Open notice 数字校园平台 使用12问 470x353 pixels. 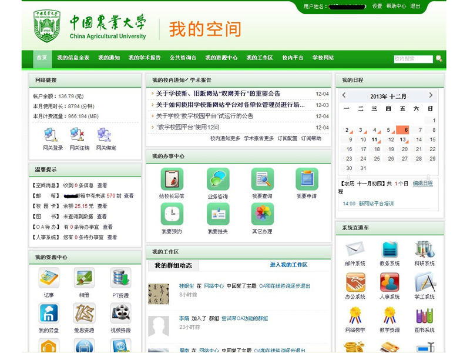187,127
